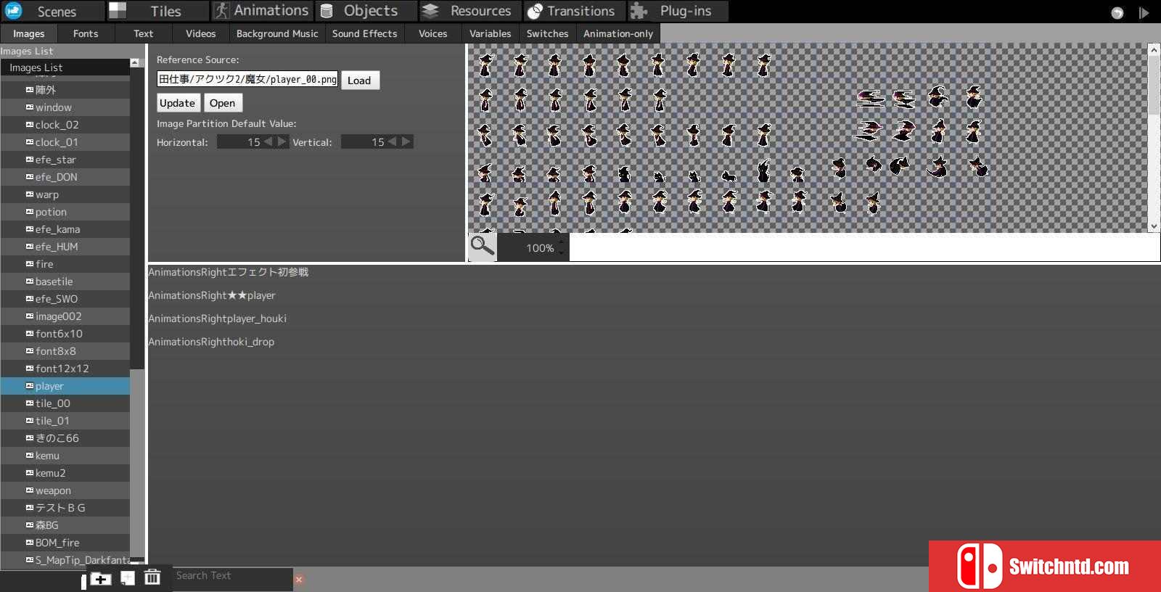Select the 'window' image in list
The image size is (1161, 592).
(x=65, y=107)
